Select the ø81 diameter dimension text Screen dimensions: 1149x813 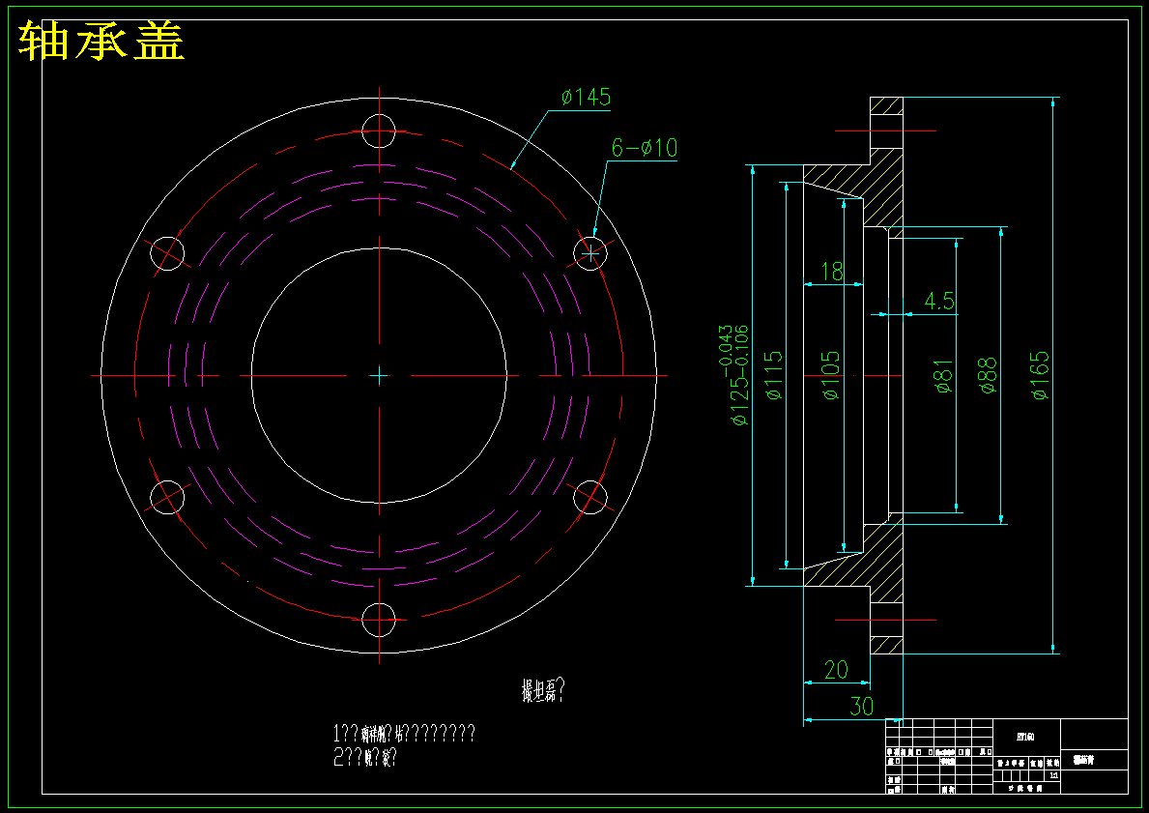pyautogui.click(x=944, y=376)
